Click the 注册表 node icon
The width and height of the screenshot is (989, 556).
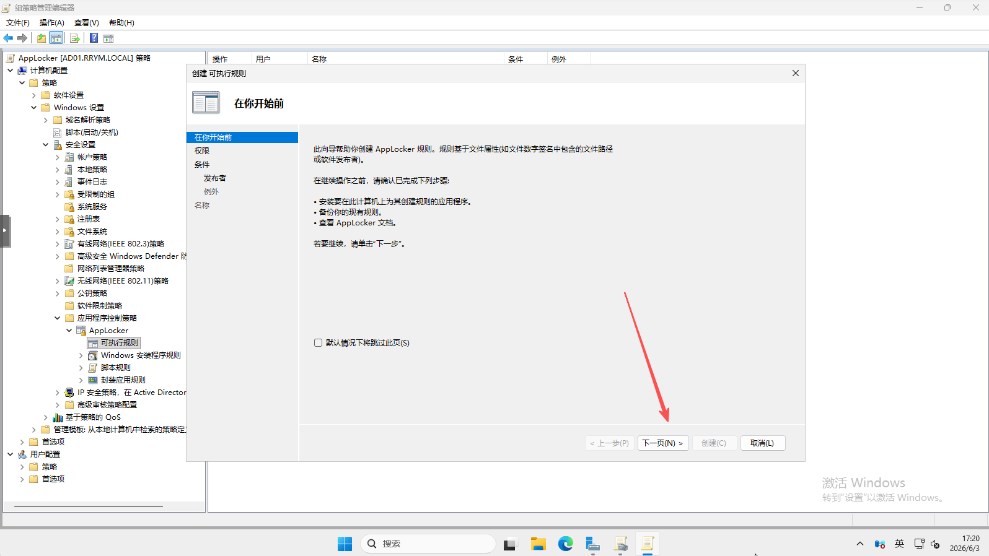coord(69,219)
